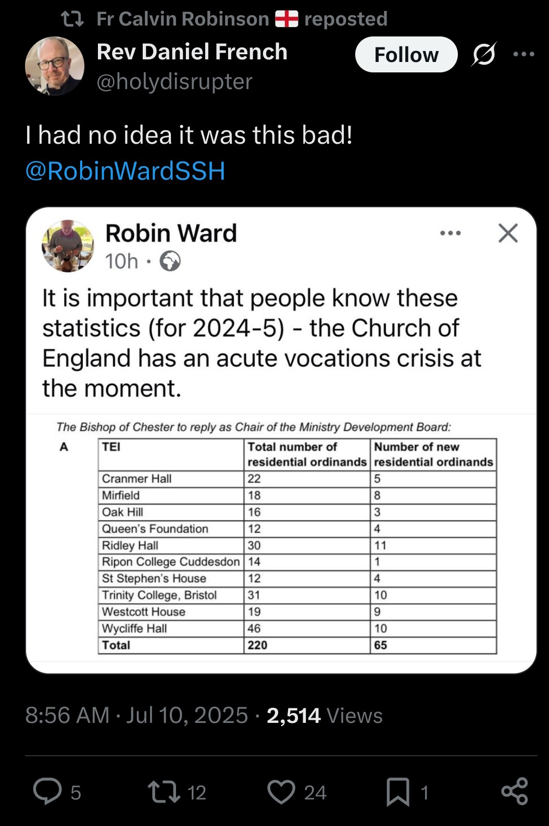Bookmark the post with the bookmark icon
This screenshot has width=549, height=826.
point(398,792)
